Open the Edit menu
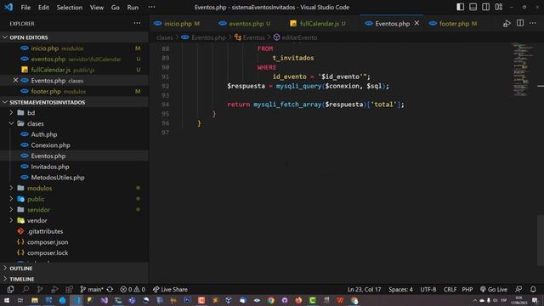 pyautogui.click(x=43, y=8)
